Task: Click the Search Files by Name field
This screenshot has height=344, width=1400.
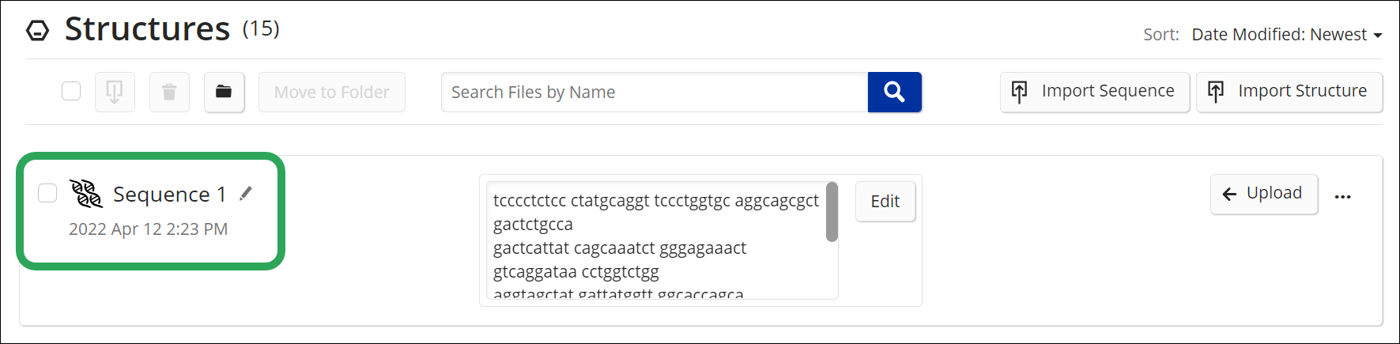Action: (654, 93)
